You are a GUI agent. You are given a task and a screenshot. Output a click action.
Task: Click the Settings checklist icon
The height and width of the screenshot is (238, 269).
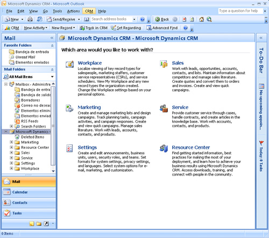pos(69,148)
